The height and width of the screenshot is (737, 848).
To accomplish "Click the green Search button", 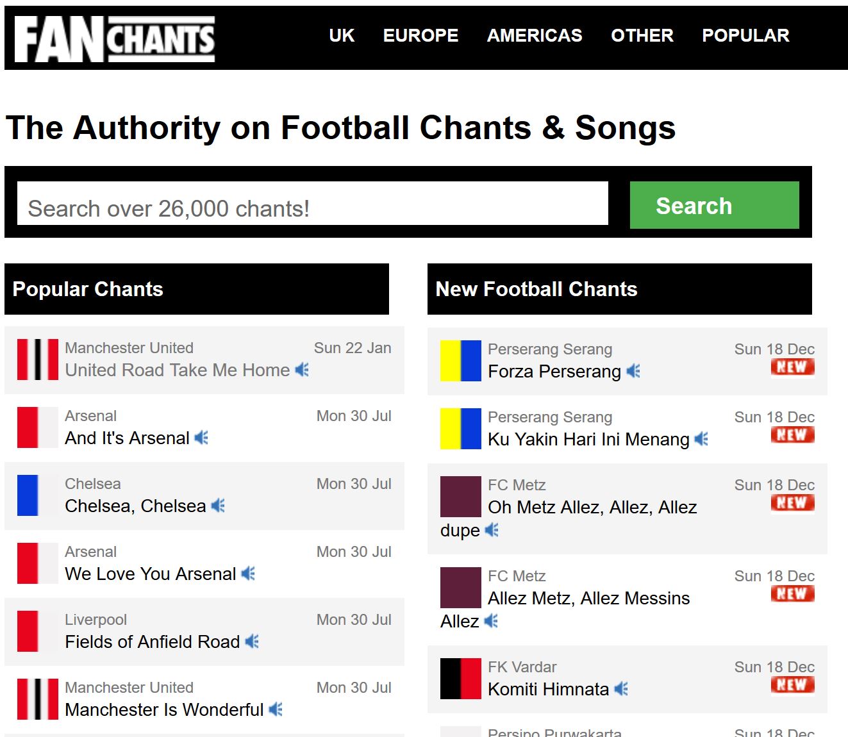I will point(715,205).
